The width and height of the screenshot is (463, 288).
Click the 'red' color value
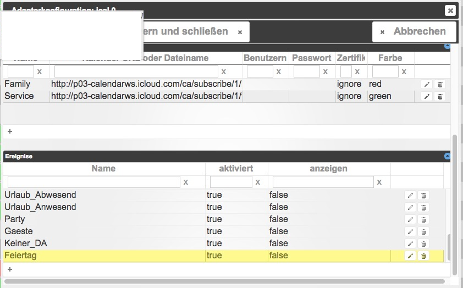coord(375,84)
